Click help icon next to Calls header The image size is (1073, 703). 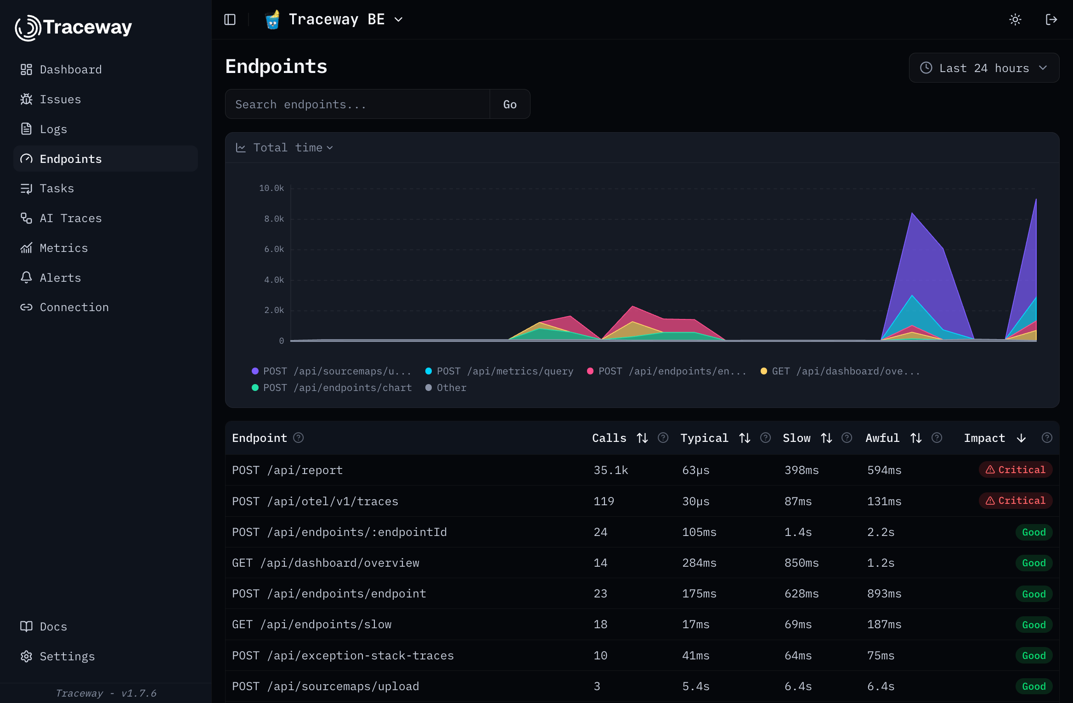pyautogui.click(x=663, y=438)
